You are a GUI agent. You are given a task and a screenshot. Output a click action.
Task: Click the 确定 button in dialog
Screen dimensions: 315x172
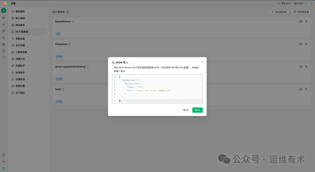(x=197, y=110)
